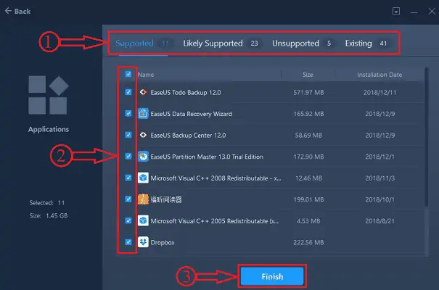Screen dimensions: 439x290
Task: Click the 4.53 MB size value
Action: 308,221
